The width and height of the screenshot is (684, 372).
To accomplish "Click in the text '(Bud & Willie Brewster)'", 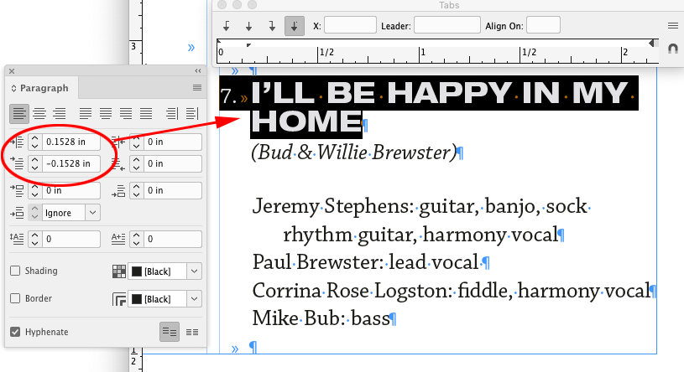I will click(354, 152).
